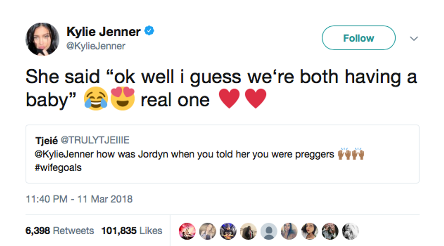The height and width of the screenshot is (246, 444).
Task: Click the default gray silhouette liker avatar
Action: click(x=269, y=231)
